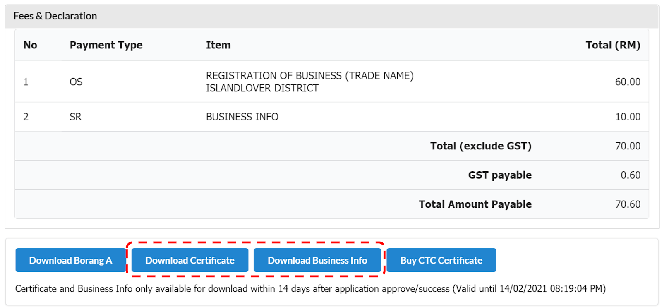
Task: Select the Total (exclude GST) label
Action: (481, 146)
